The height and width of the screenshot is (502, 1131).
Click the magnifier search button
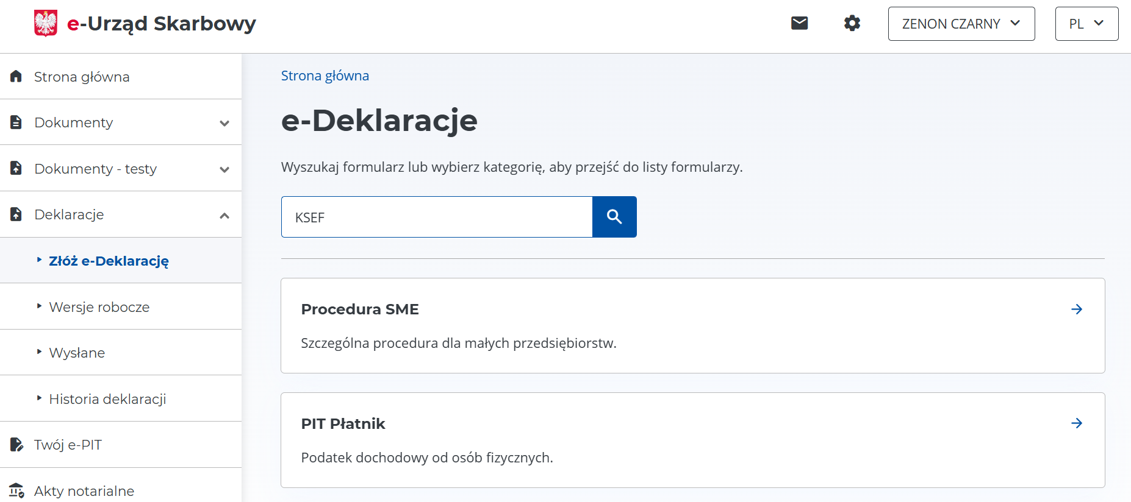point(614,217)
